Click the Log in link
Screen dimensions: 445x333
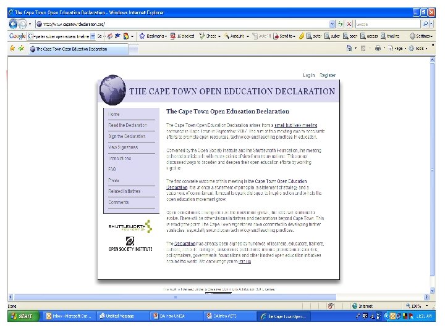click(x=309, y=75)
